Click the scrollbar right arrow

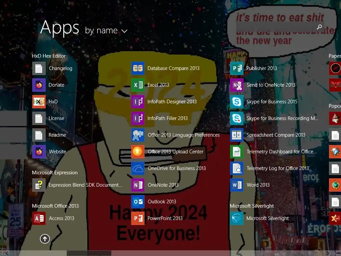coord(328,253)
